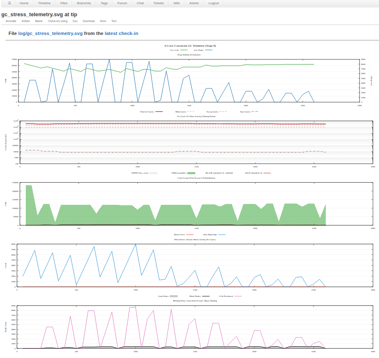Click the Shun submenu link
This screenshot has height=358, width=379.
click(x=103, y=21)
